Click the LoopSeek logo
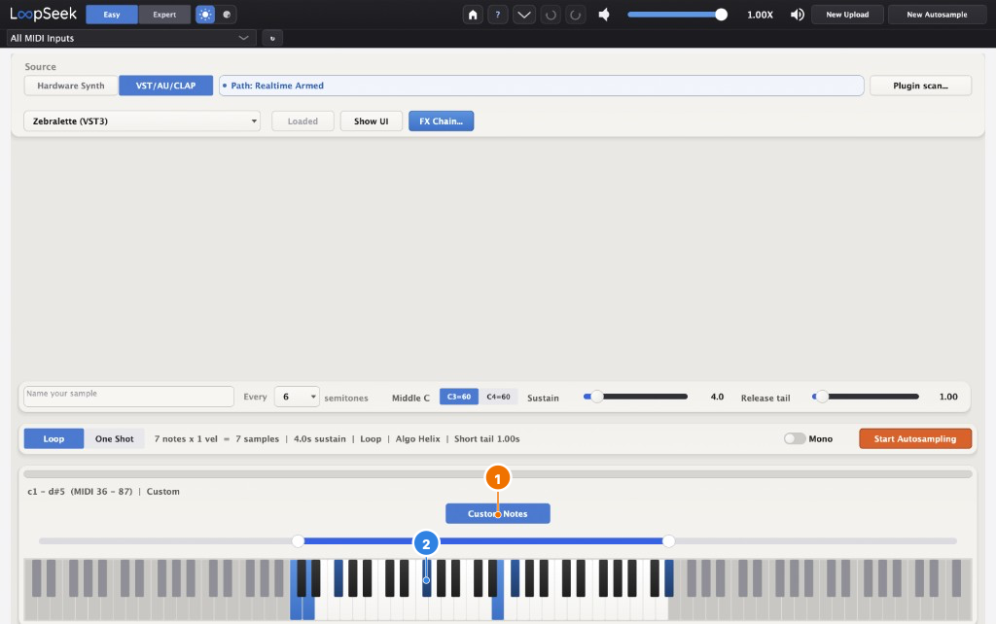Screen dimensions: 996x624 coord(43,14)
